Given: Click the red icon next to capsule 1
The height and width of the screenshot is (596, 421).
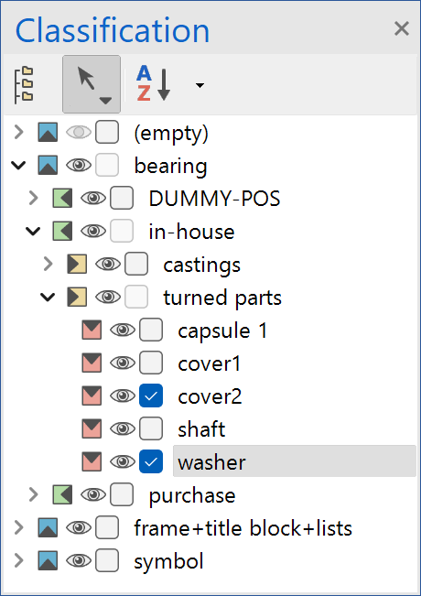Looking at the screenshot, I should 92,330.
